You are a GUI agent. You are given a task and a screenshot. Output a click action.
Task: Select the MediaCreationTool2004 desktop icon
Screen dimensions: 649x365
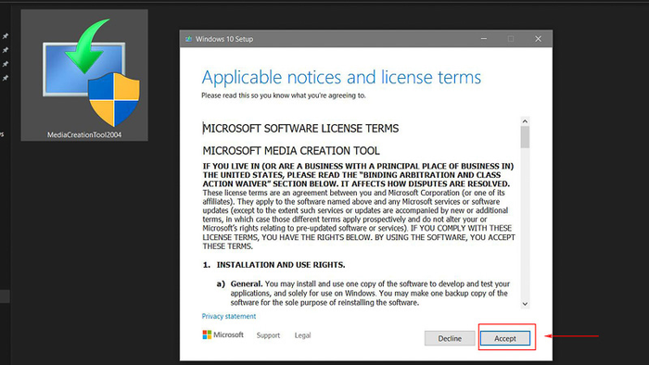84,75
